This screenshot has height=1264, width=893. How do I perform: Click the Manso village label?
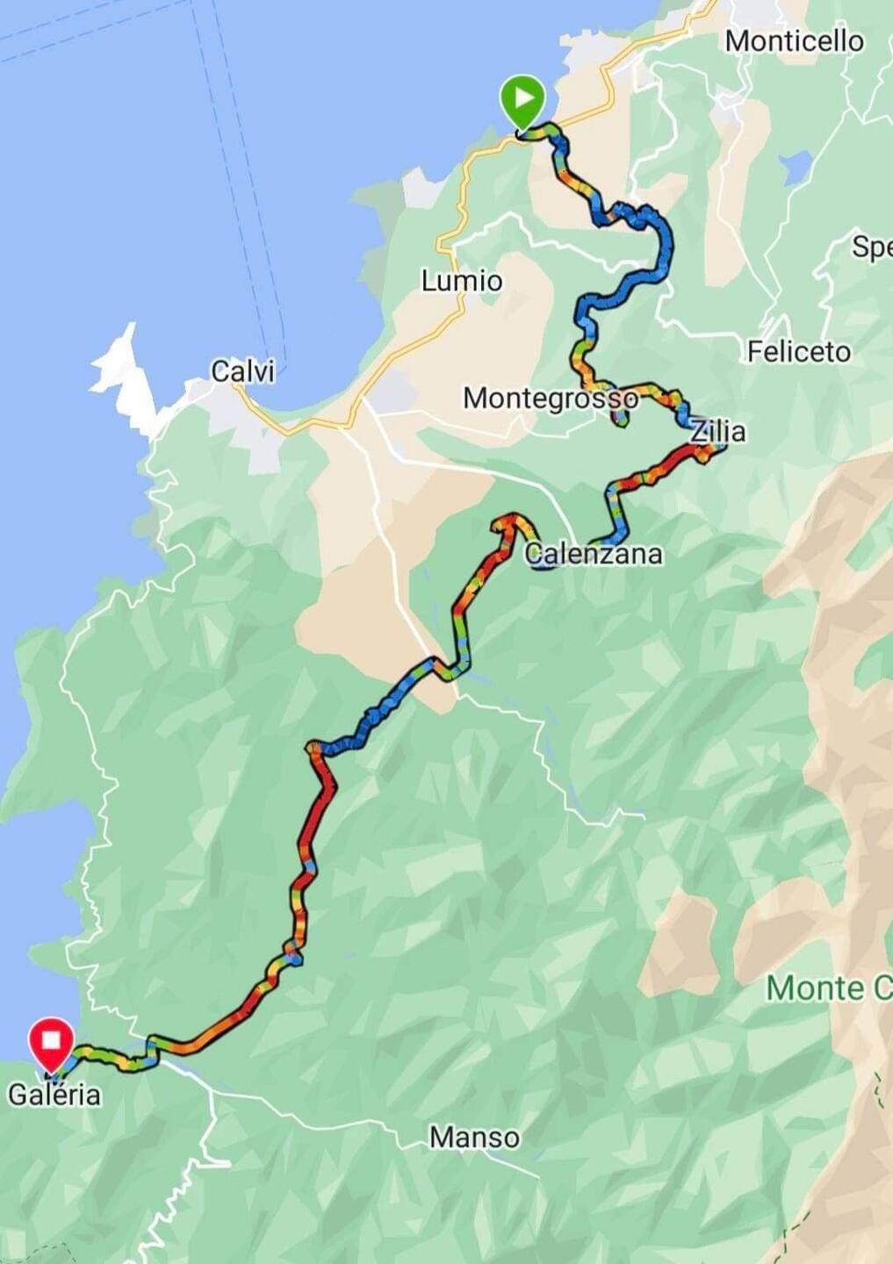(474, 1138)
